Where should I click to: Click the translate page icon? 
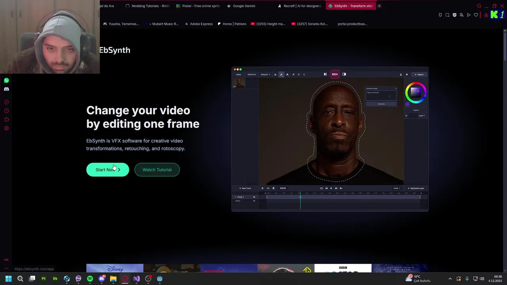click(x=461, y=15)
